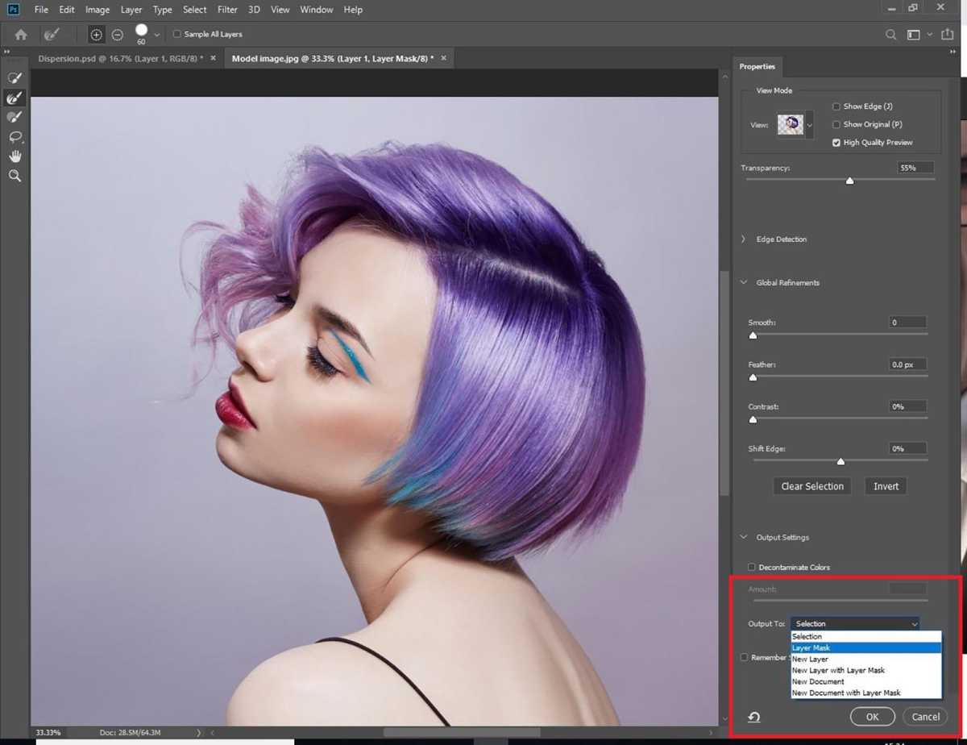Open the Select menu
The width and height of the screenshot is (967, 745).
[x=194, y=9]
